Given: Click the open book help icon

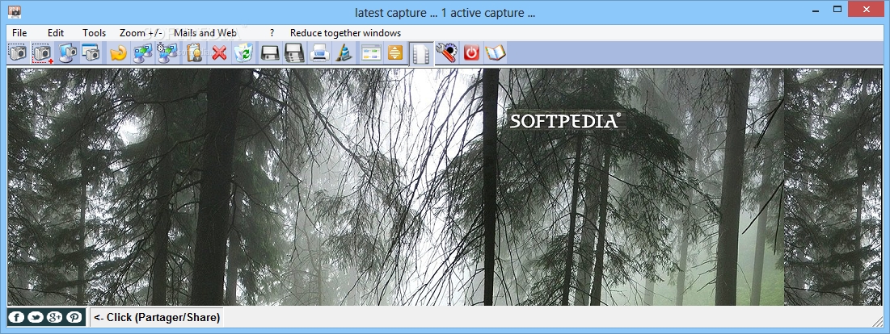Looking at the screenshot, I should [495, 53].
